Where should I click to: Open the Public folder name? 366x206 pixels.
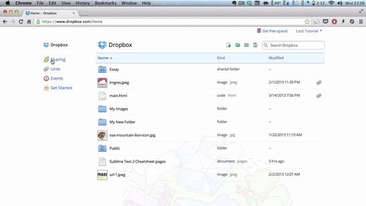(x=114, y=148)
